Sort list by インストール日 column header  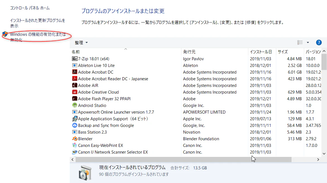click(262, 52)
